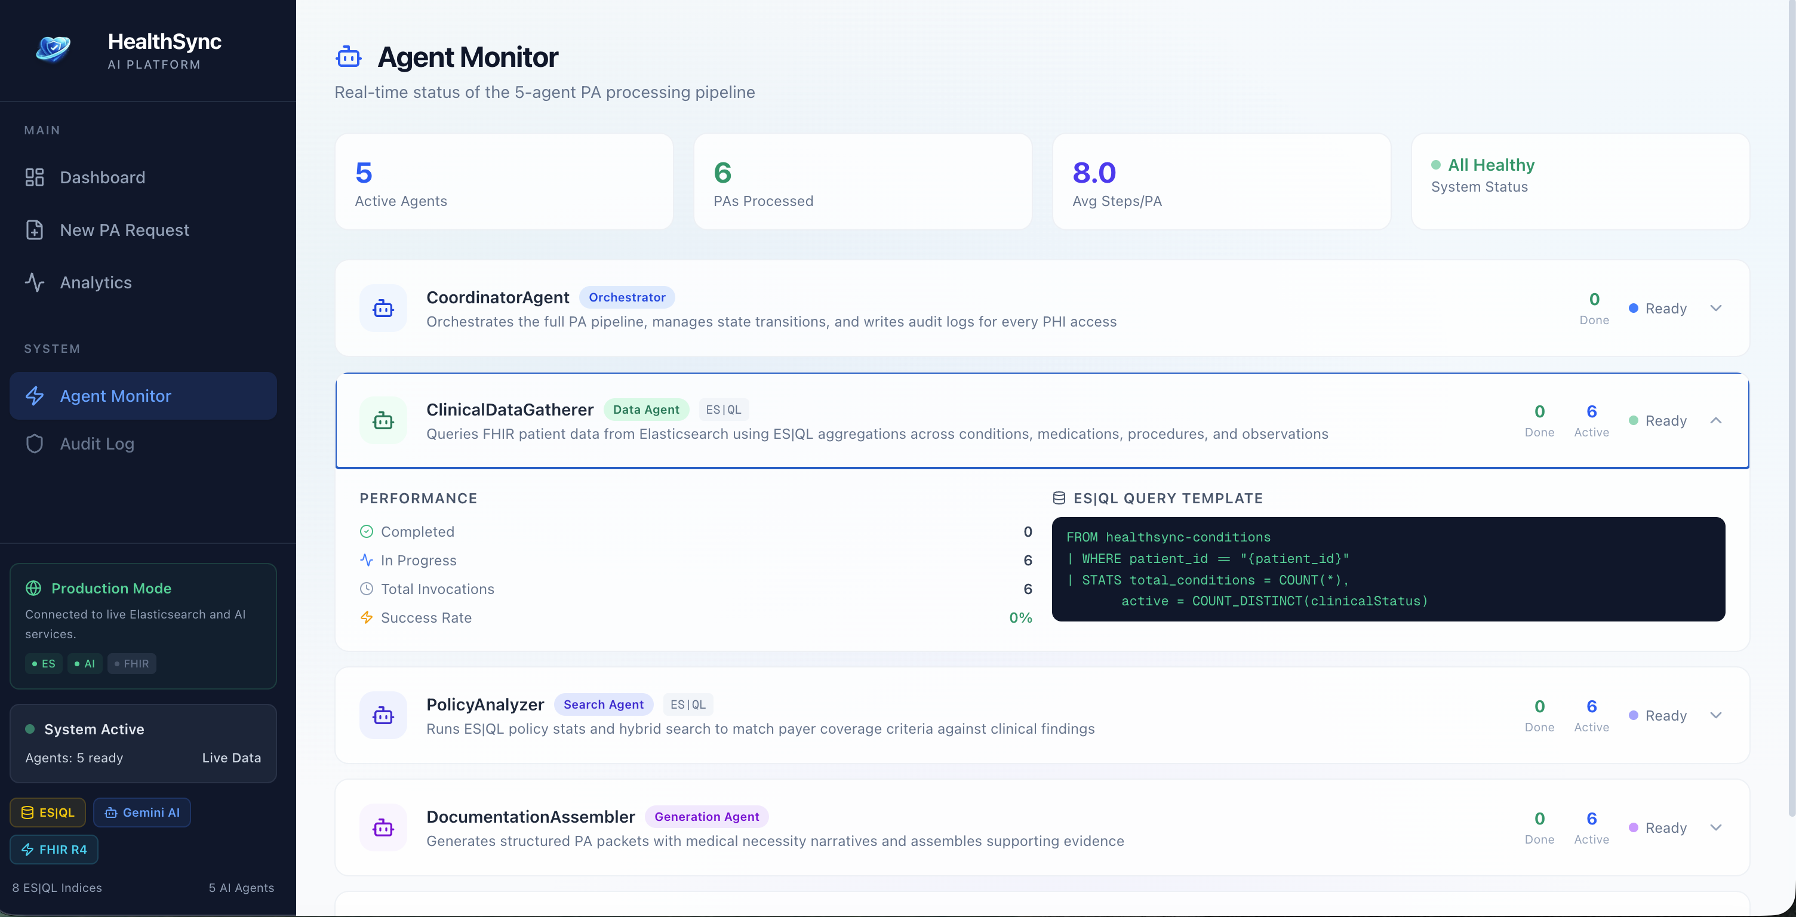Open the Dashboard sidebar item
The height and width of the screenshot is (917, 1796).
coord(102,177)
